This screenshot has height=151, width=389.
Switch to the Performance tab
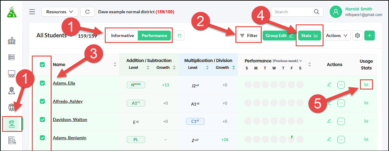(x=154, y=36)
